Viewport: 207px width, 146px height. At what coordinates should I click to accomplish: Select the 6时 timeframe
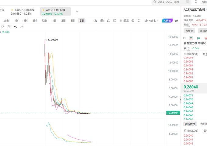(x=35, y=21)
